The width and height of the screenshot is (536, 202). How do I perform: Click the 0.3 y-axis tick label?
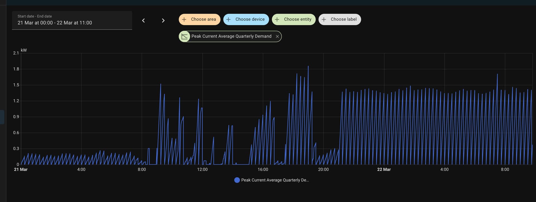pos(16,149)
